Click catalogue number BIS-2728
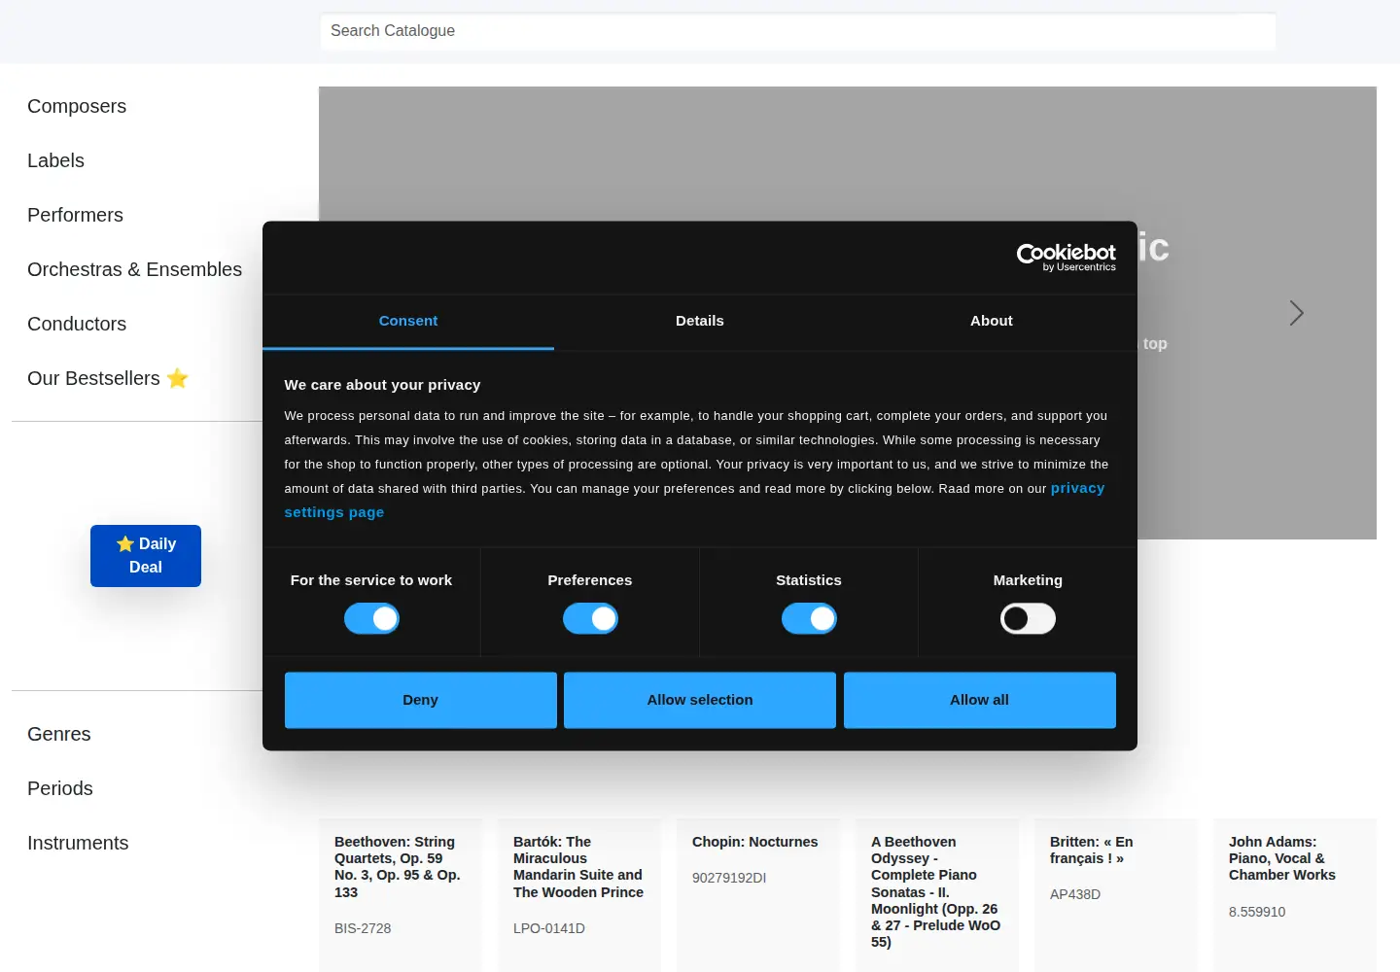1400x972 pixels. click(x=363, y=928)
